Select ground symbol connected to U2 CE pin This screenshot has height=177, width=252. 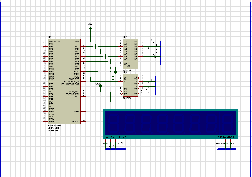(110, 70)
